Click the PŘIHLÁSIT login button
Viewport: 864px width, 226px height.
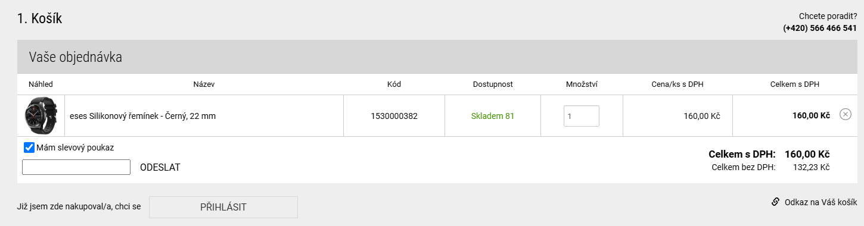pos(223,207)
